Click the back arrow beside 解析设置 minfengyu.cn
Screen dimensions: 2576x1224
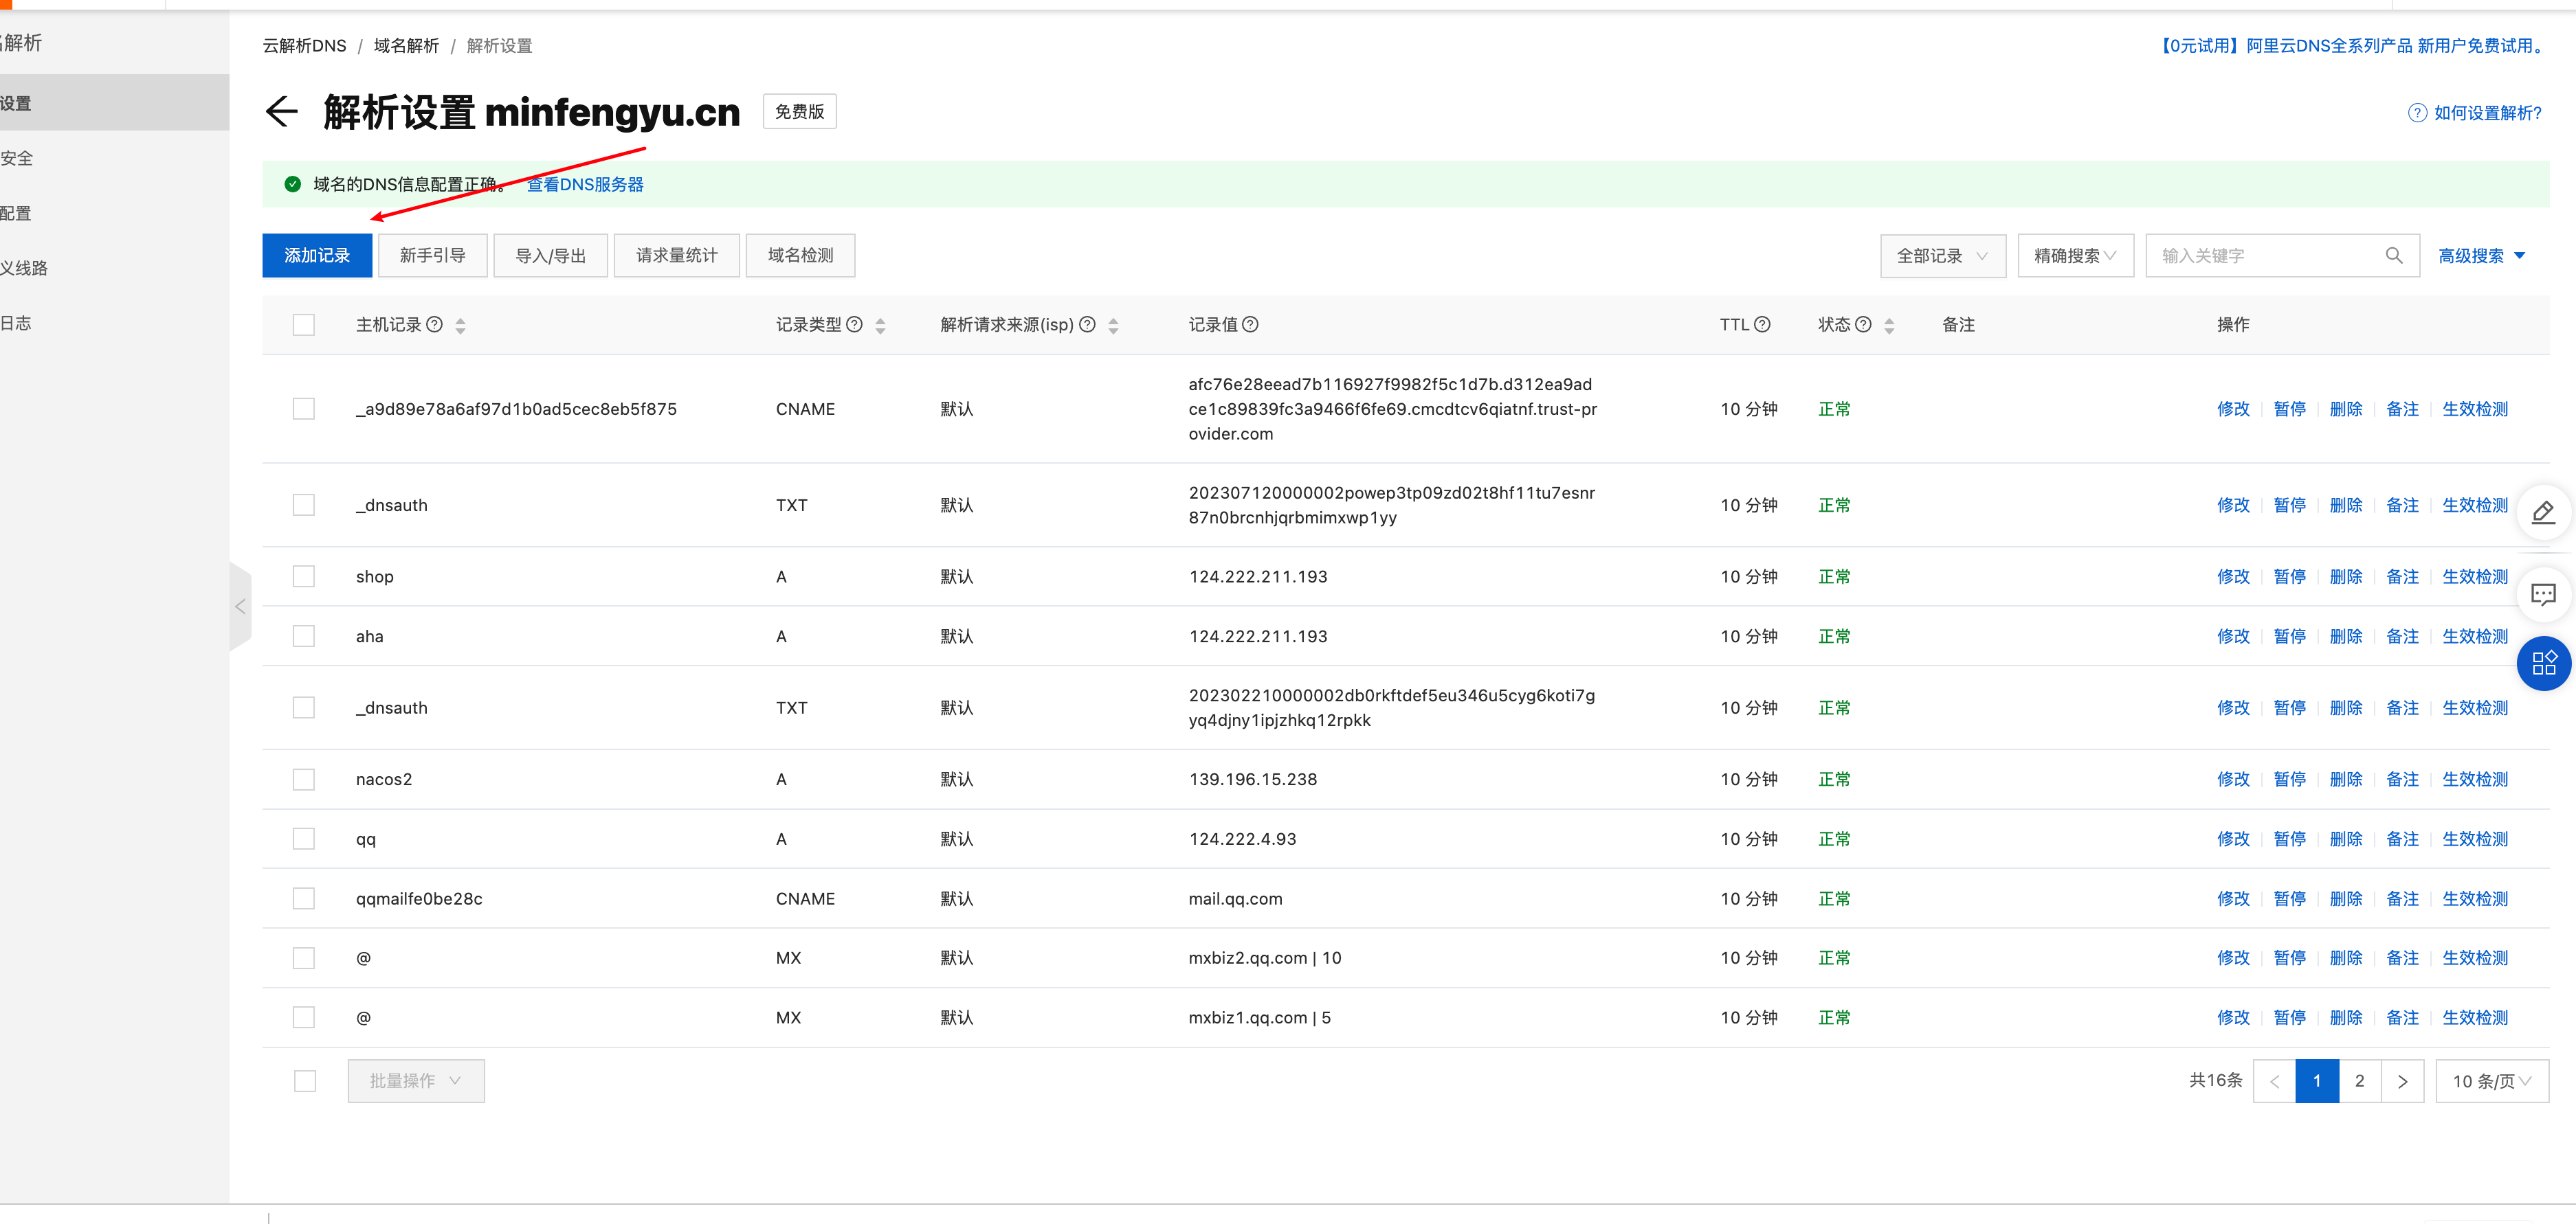(283, 112)
